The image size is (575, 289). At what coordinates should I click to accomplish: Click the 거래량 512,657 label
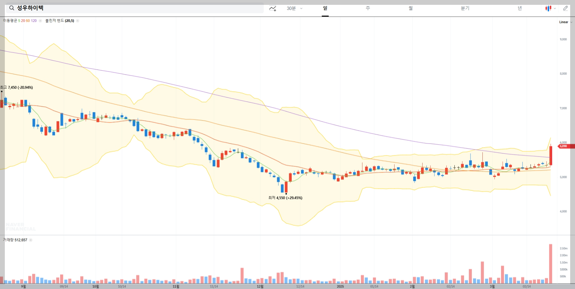(15, 240)
